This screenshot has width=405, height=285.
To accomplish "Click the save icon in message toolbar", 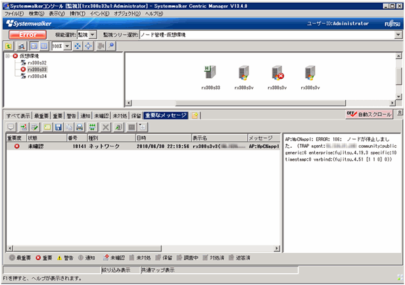I will (59, 126).
